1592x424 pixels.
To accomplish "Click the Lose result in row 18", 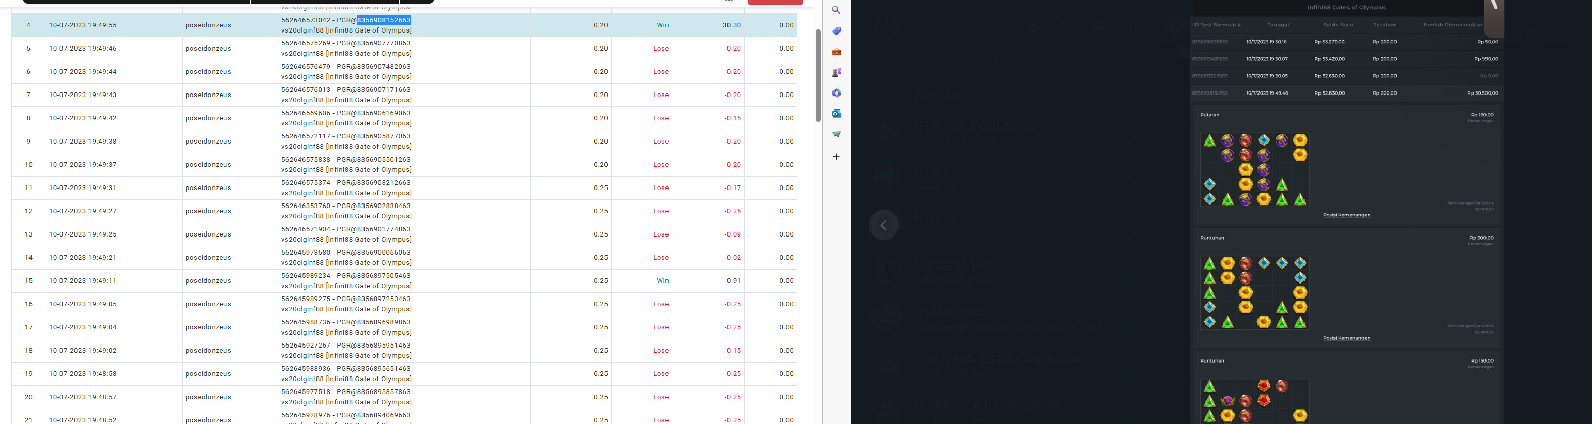I will [x=661, y=351].
